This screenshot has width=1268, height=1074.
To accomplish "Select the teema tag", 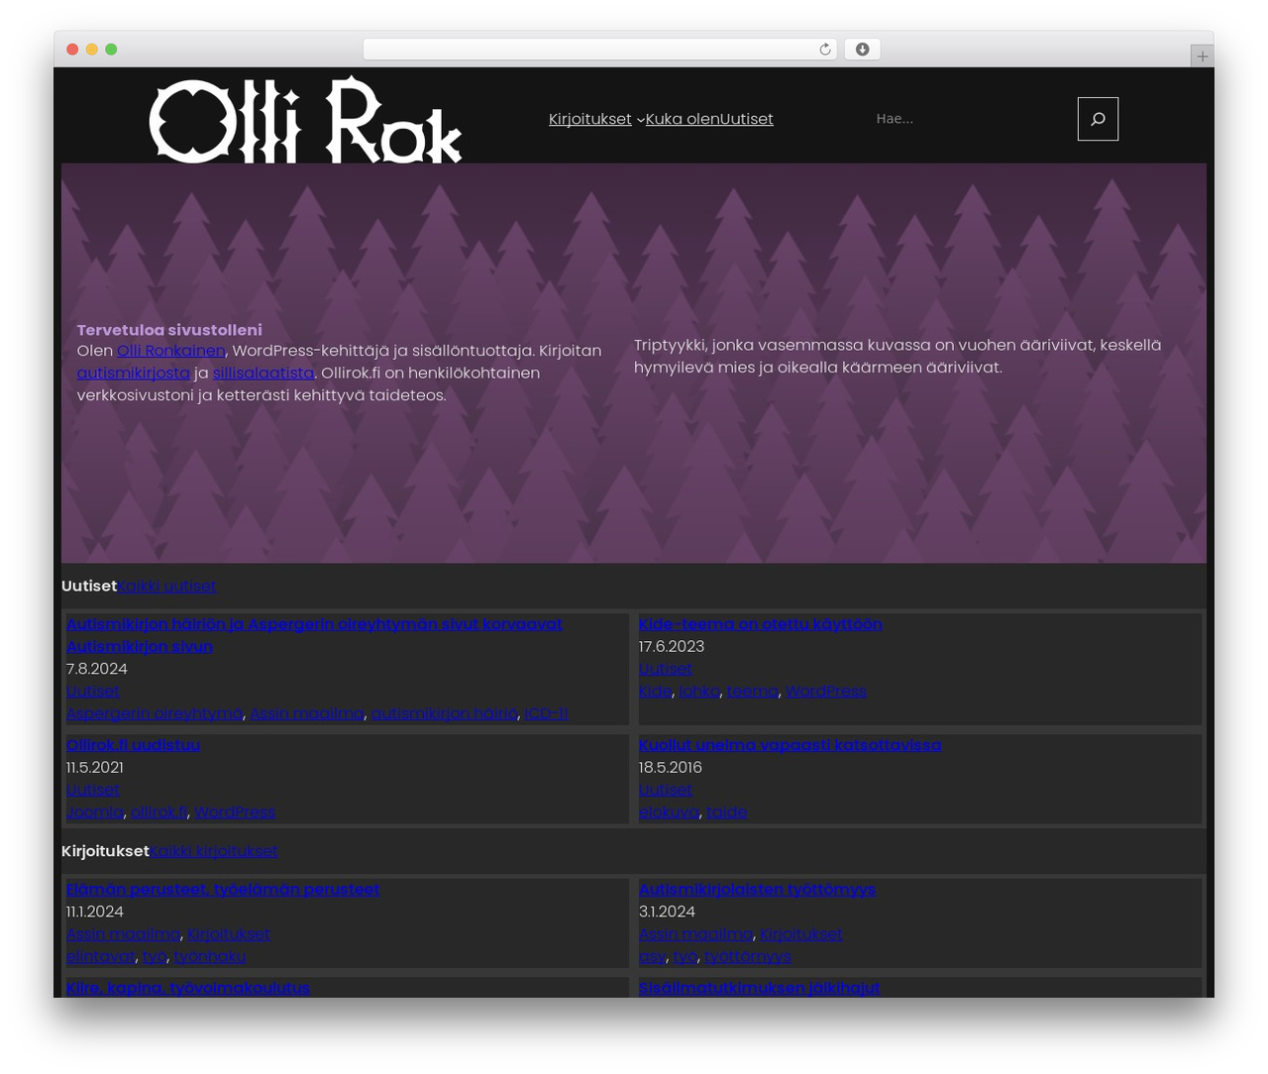I will click(753, 692).
